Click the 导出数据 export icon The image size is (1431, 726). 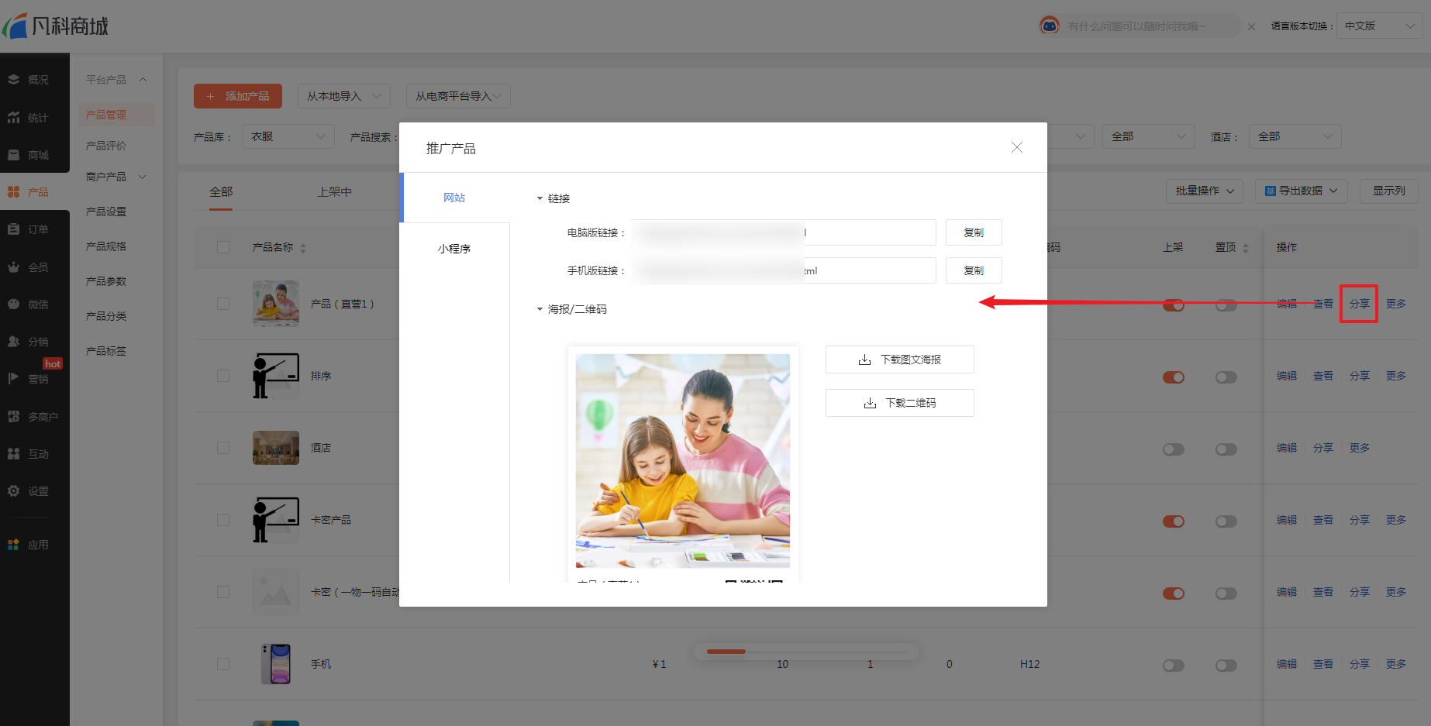click(1270, 191)
